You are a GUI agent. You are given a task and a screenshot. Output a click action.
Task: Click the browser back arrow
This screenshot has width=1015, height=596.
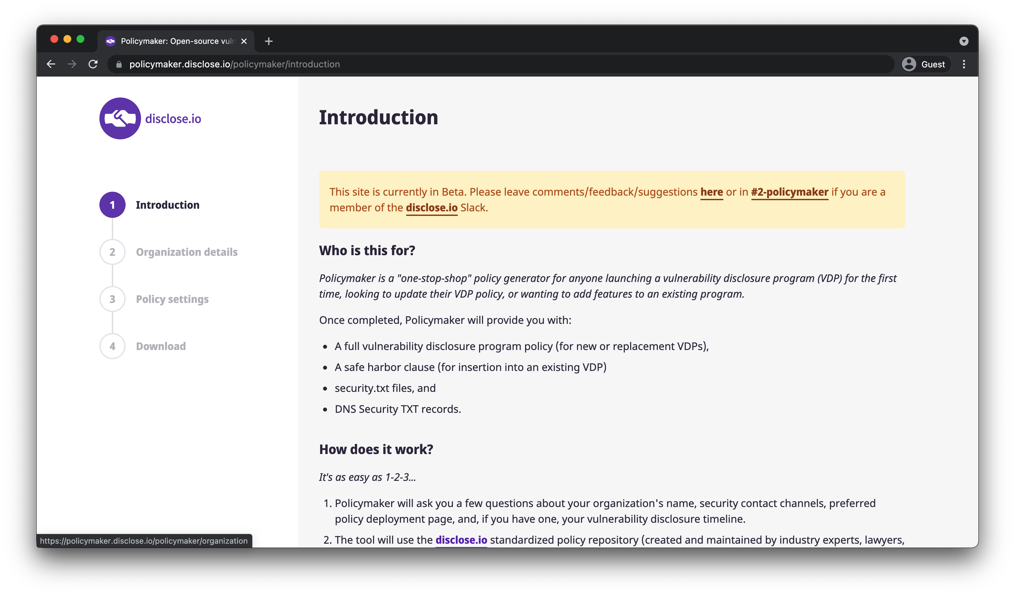pyautogui.click(x=51, y=64)
